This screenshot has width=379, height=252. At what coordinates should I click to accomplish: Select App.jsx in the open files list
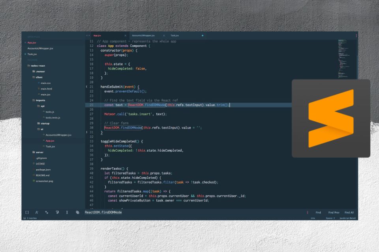[32, 43]
